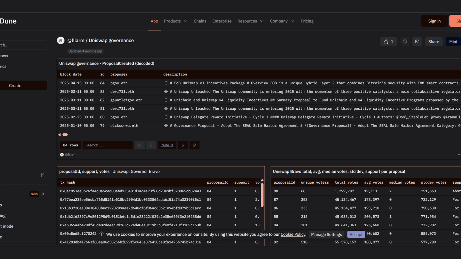Expand description cell for proposal 81 row
The image size is (461, 259).
pyautogui.click(x=166, y=109)
